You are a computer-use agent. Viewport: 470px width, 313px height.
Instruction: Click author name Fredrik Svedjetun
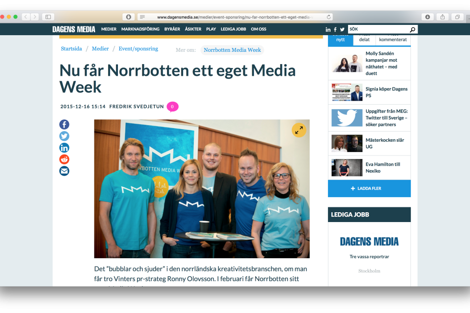137,106
